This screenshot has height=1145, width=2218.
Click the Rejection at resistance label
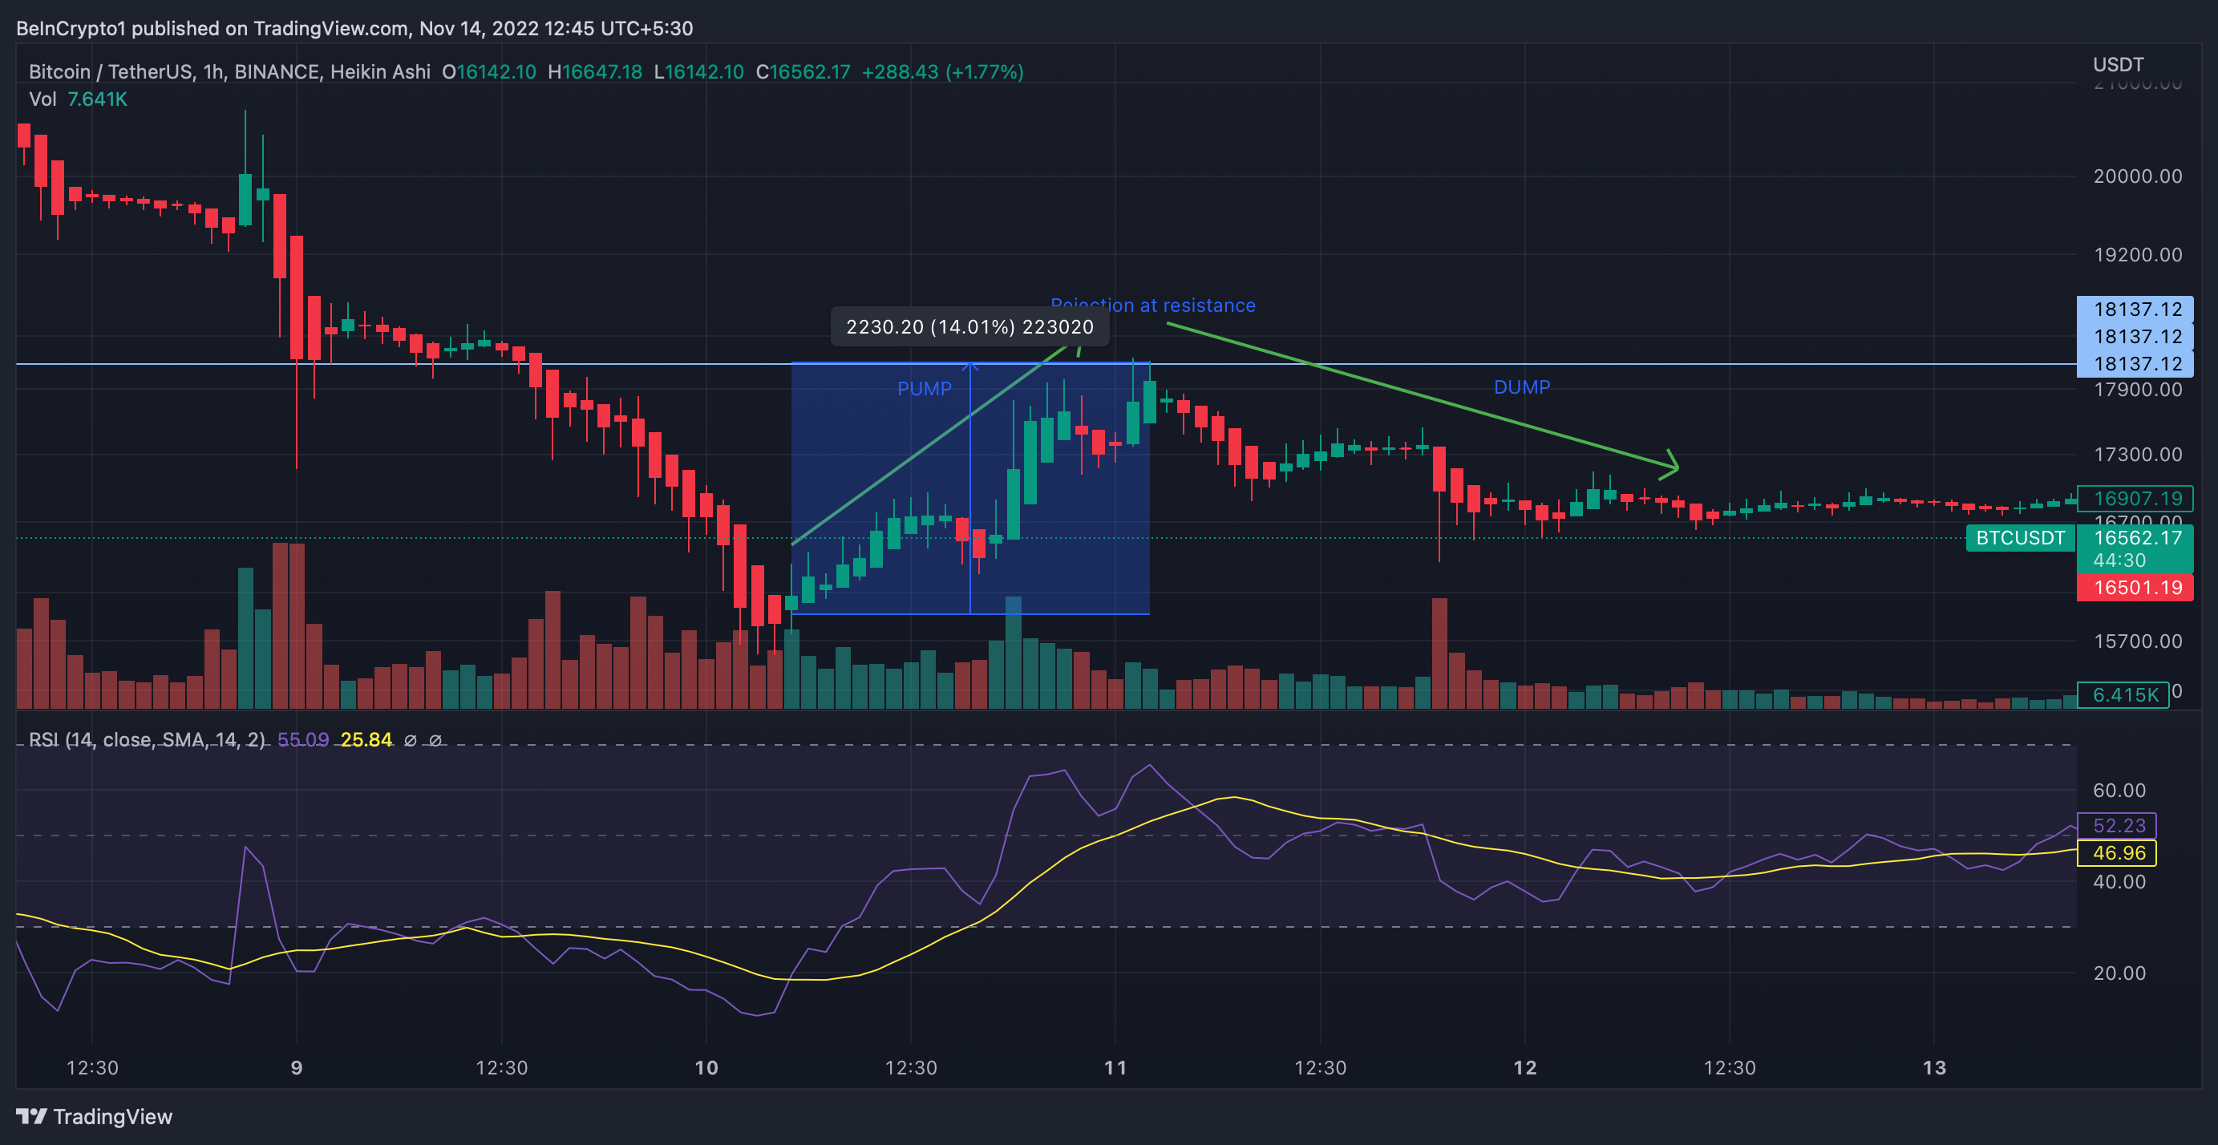1154,305
